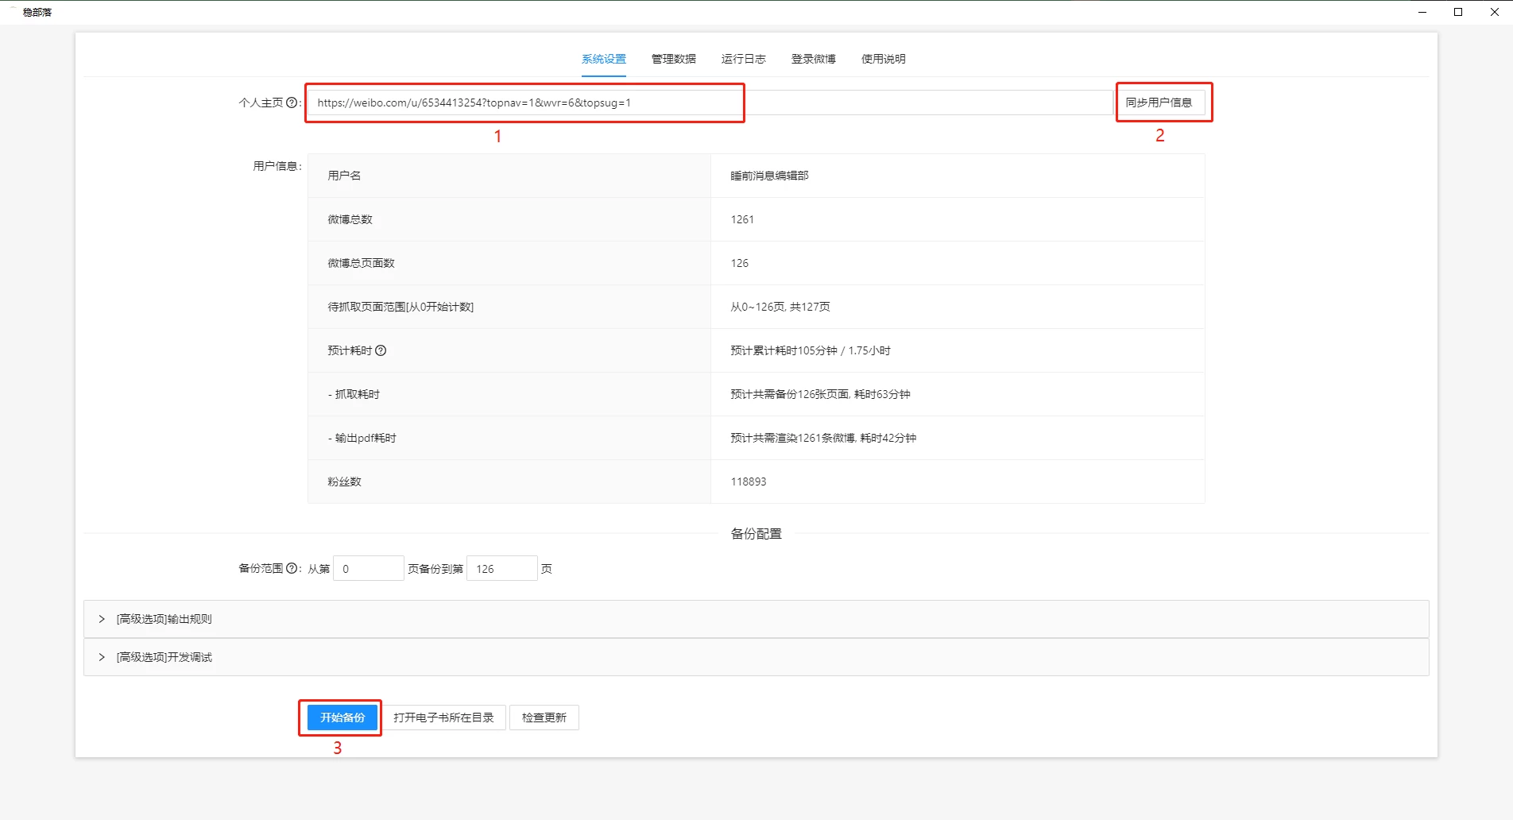This screenshot has width=1513, height=820.
Task: Click the 同步用户信息 button
Action: [x=1163, y=102]
